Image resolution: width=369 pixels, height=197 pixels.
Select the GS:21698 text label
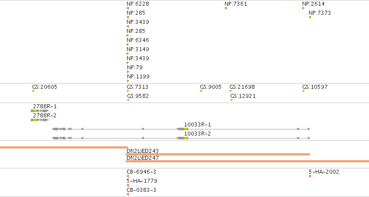click(x=242, y=87)
